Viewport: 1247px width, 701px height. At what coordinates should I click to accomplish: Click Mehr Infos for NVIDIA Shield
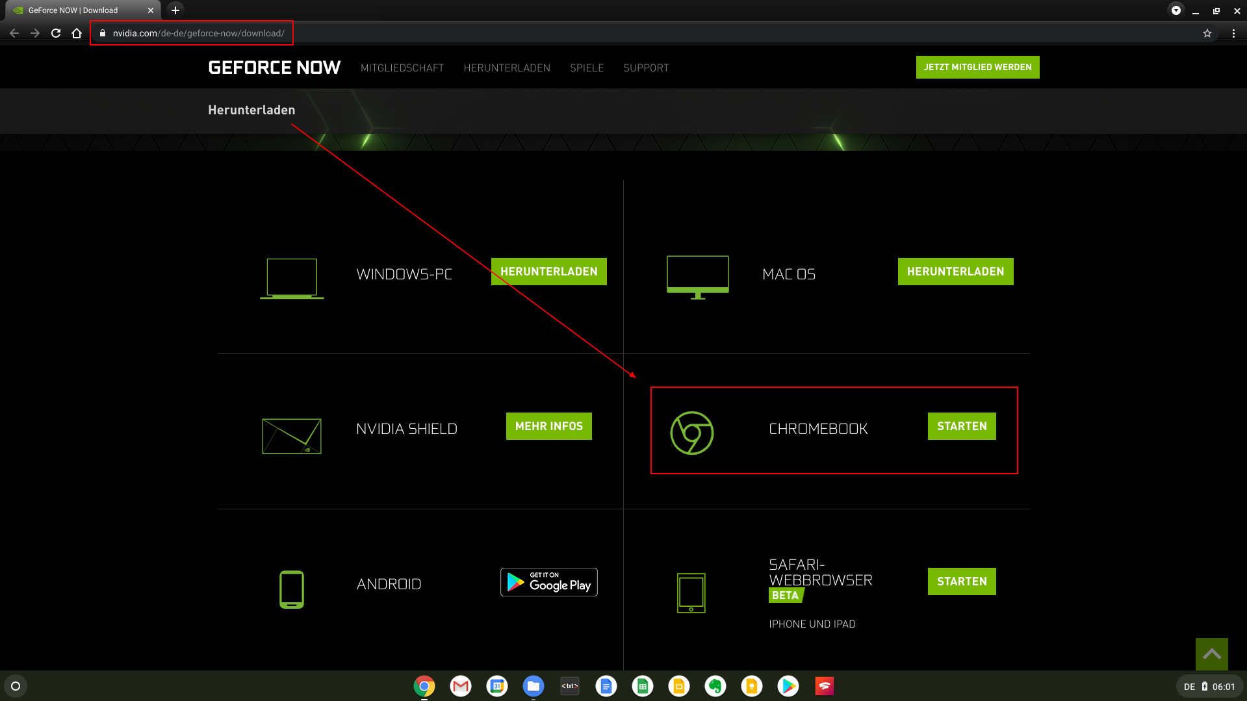pyautogui.click(x=548, y=426)
